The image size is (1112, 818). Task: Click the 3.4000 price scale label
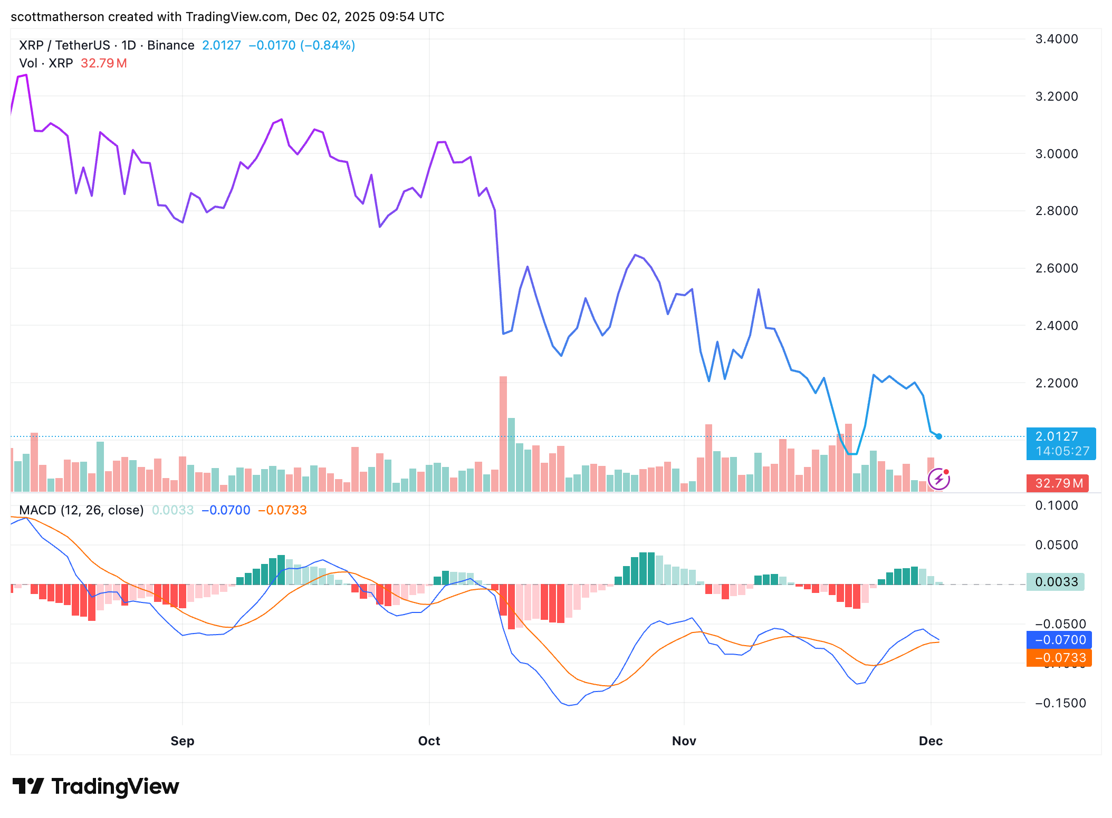[1057, 39]
